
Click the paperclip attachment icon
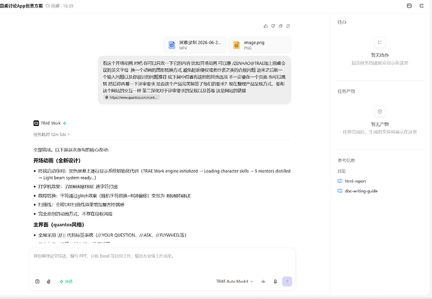(x=48, y=281)
